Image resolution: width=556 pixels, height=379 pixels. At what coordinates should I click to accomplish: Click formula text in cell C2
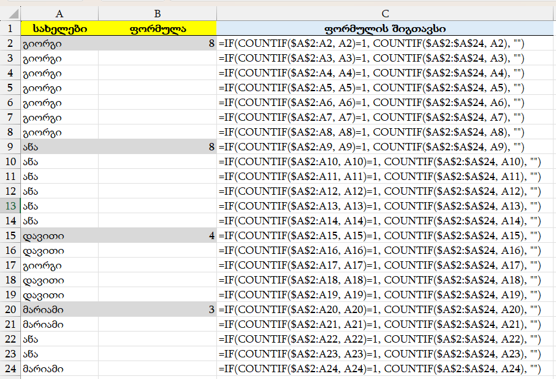371,43
